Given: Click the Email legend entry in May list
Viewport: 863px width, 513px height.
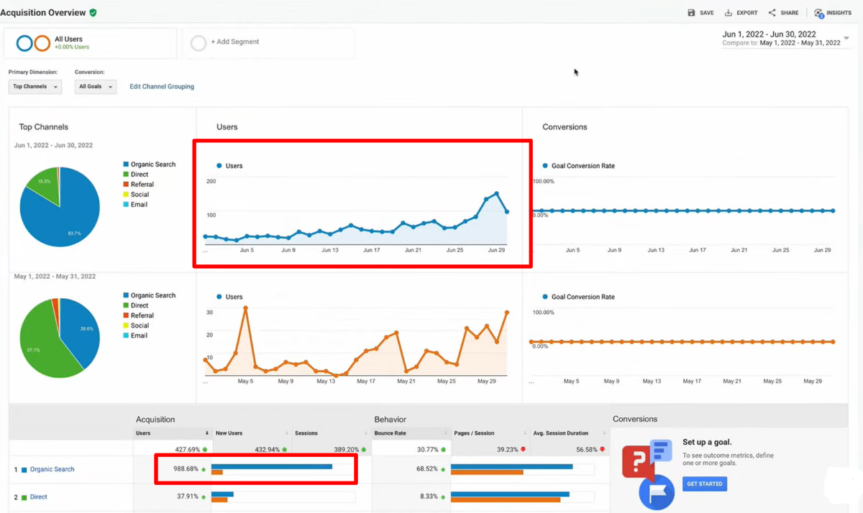Looking at the screenshot, I should [x=136, y=336].
